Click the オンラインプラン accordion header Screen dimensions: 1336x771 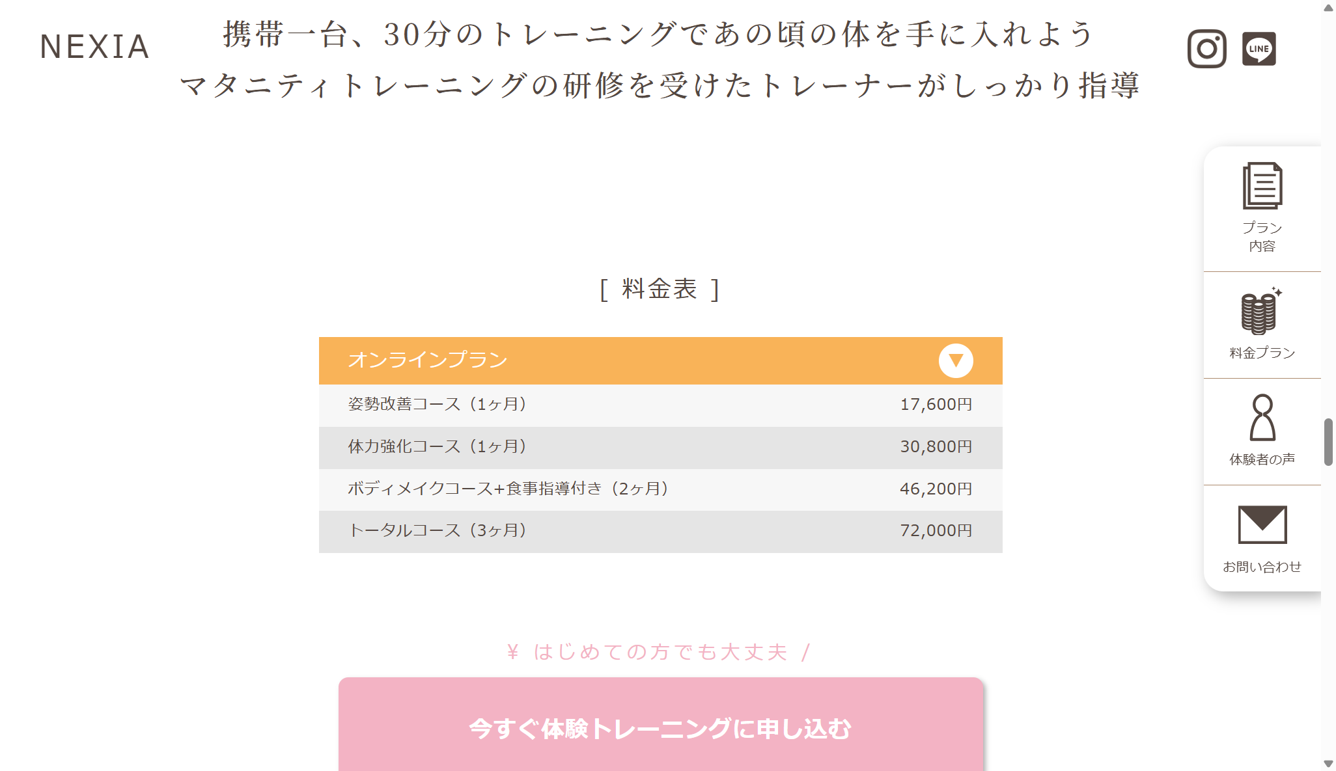[586, 360]
